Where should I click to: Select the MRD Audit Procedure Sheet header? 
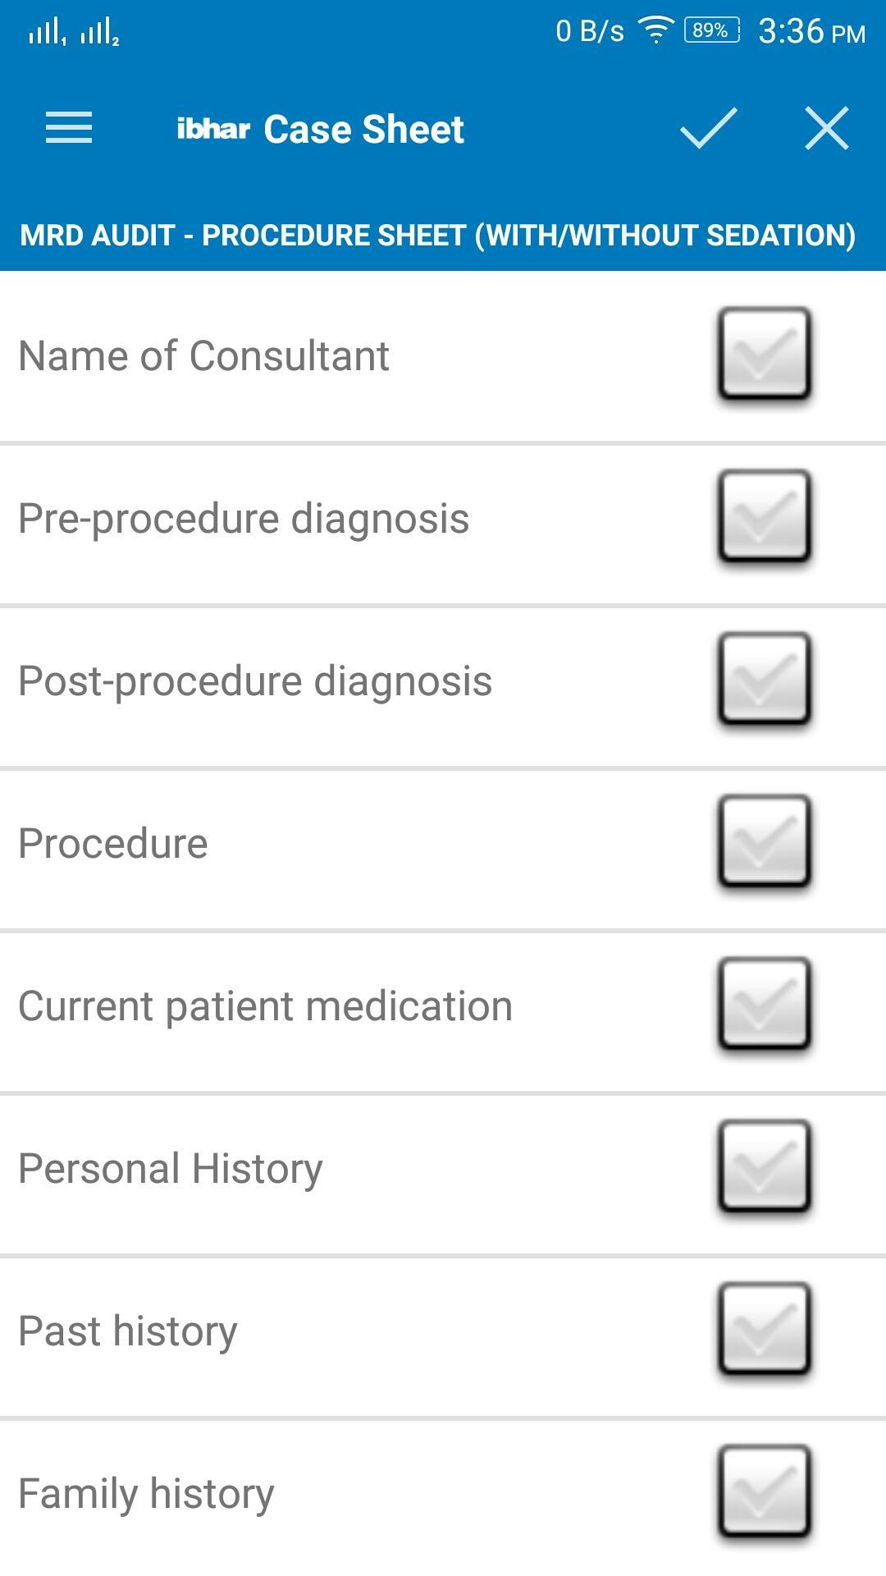tap(438, 236)
